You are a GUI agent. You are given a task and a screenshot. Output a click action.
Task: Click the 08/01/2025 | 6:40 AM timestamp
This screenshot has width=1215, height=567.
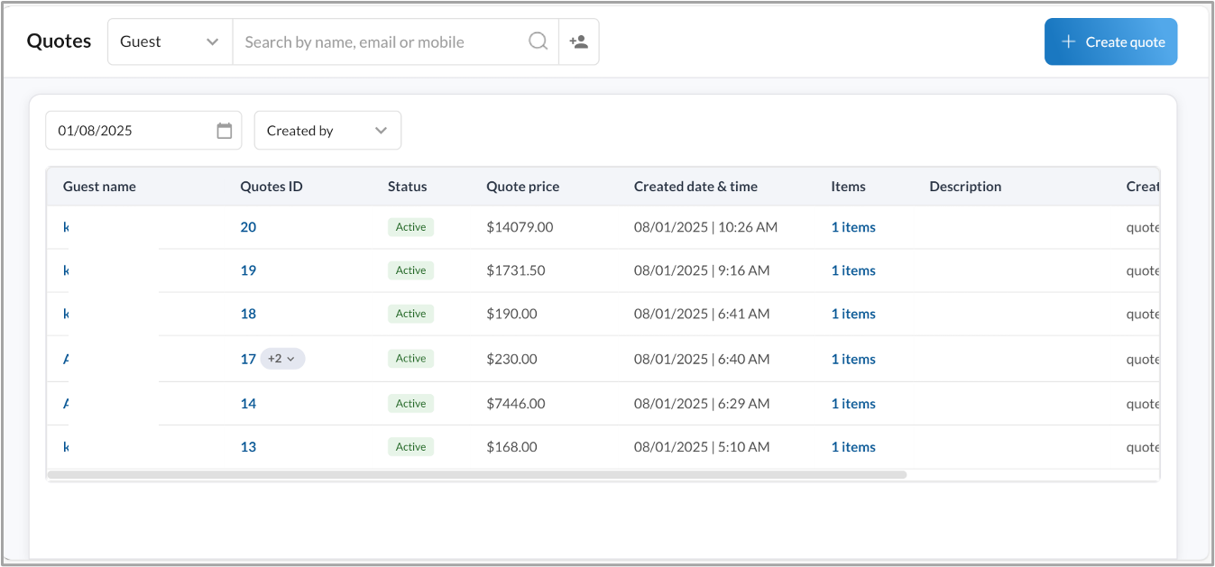point(702,359)
